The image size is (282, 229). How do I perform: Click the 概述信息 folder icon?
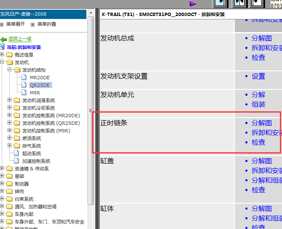(9, 54)
